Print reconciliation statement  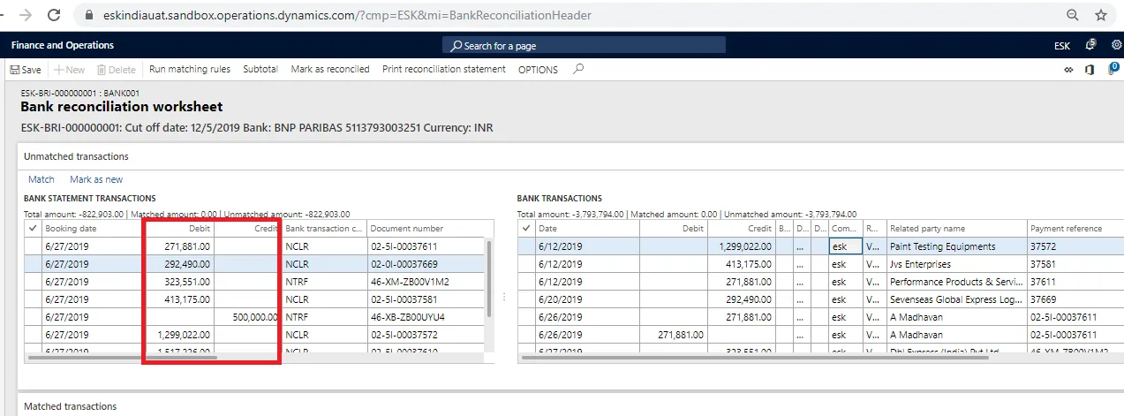click(x=444, y=69)
